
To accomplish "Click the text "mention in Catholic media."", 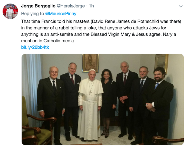I will (48, 41).
